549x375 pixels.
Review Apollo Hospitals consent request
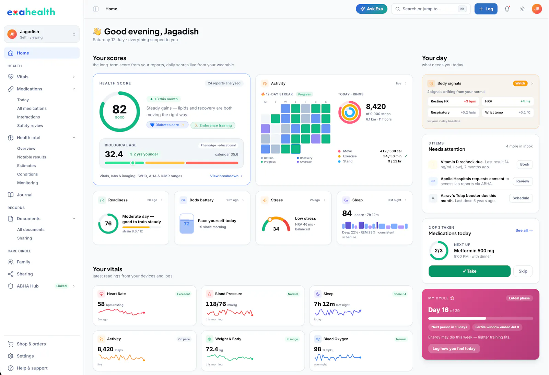pyautogui.click(x=523, y=181)
